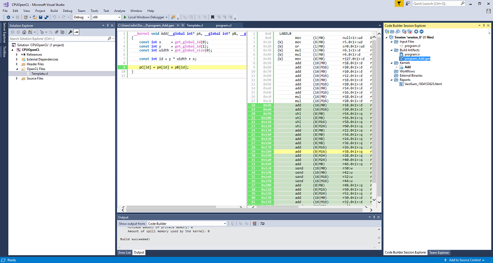The width and height of the screenshot is (493, 263).
Task: Click the blue plus icon in Session Explorer
Action: (415, 32)
